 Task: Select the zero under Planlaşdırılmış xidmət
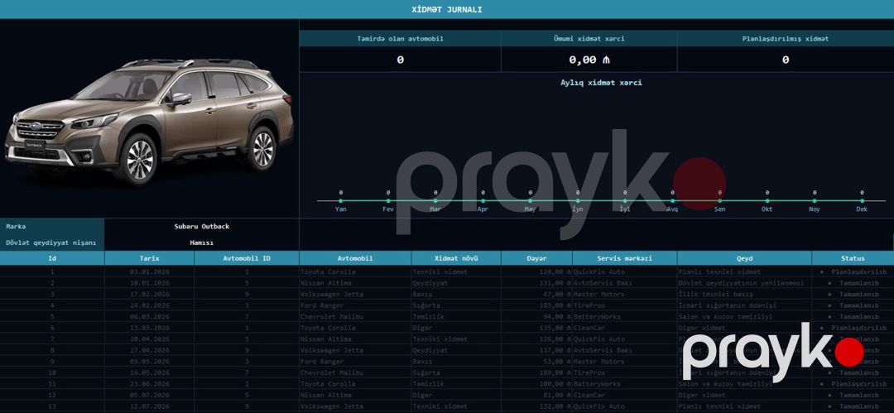click(x=786, y=60)
